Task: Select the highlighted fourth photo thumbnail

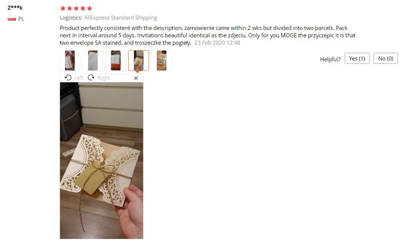Action: [138, 60]
